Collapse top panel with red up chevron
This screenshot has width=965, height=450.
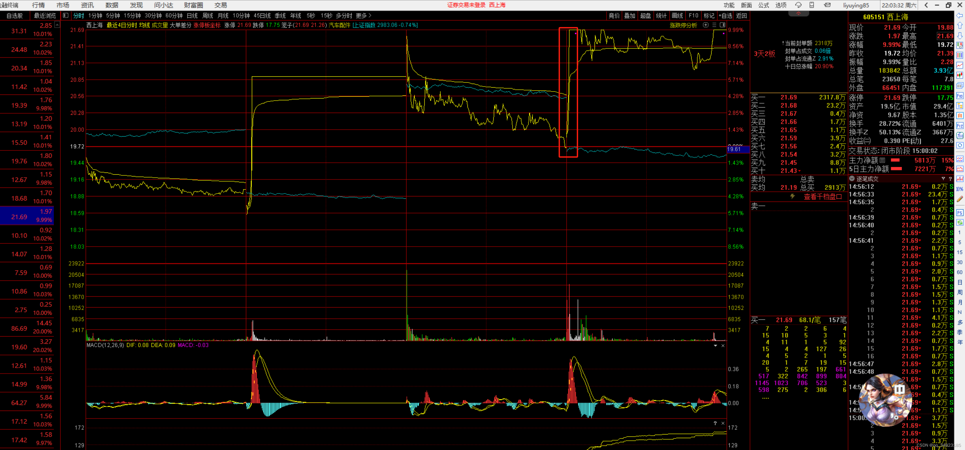798,13
